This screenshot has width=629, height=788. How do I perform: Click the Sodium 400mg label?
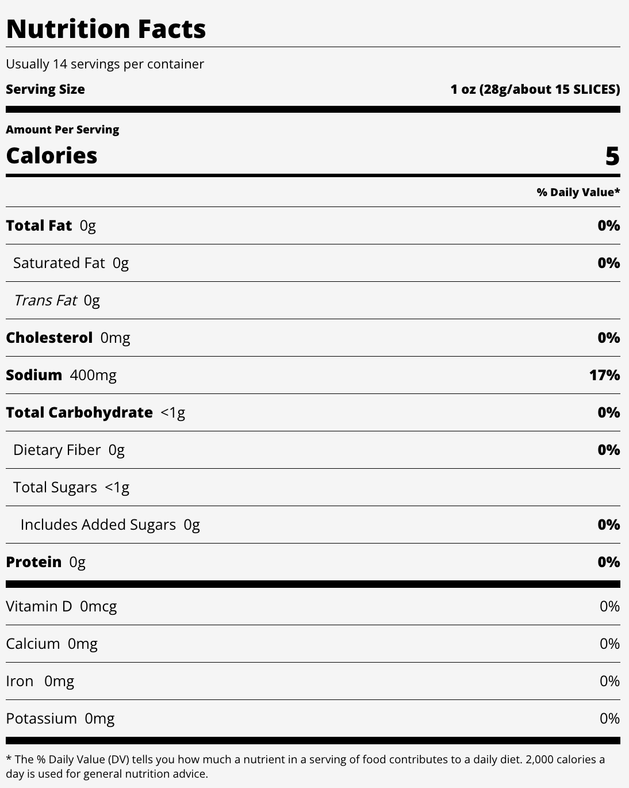click(61, 375)
